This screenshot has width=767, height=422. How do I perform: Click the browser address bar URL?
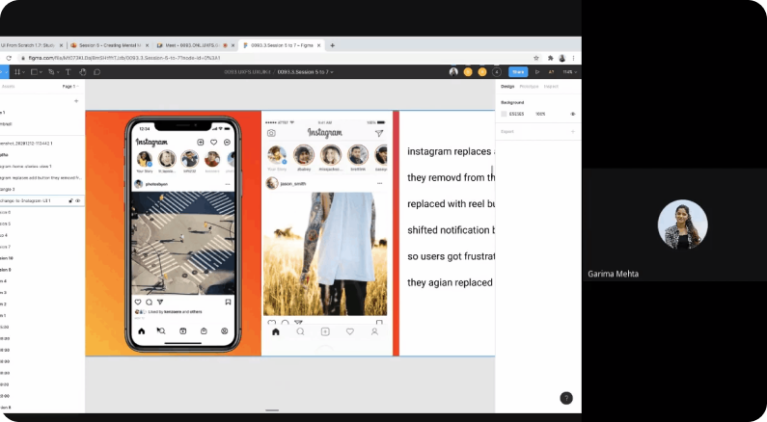[x=124, y=58]
